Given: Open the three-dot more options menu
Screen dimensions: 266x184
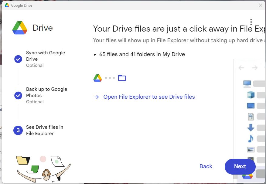Looking at the screenshot, I should click(251, 22).
